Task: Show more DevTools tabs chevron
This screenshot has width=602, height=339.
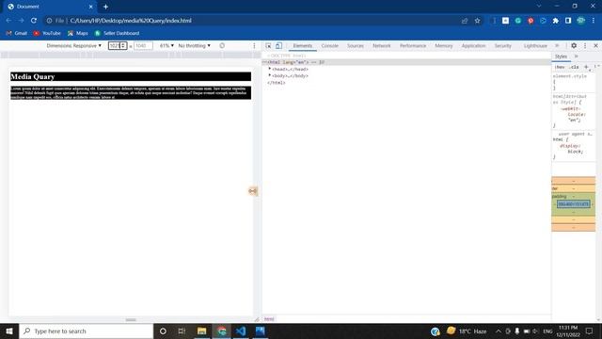Action: (x=557, y=45)
